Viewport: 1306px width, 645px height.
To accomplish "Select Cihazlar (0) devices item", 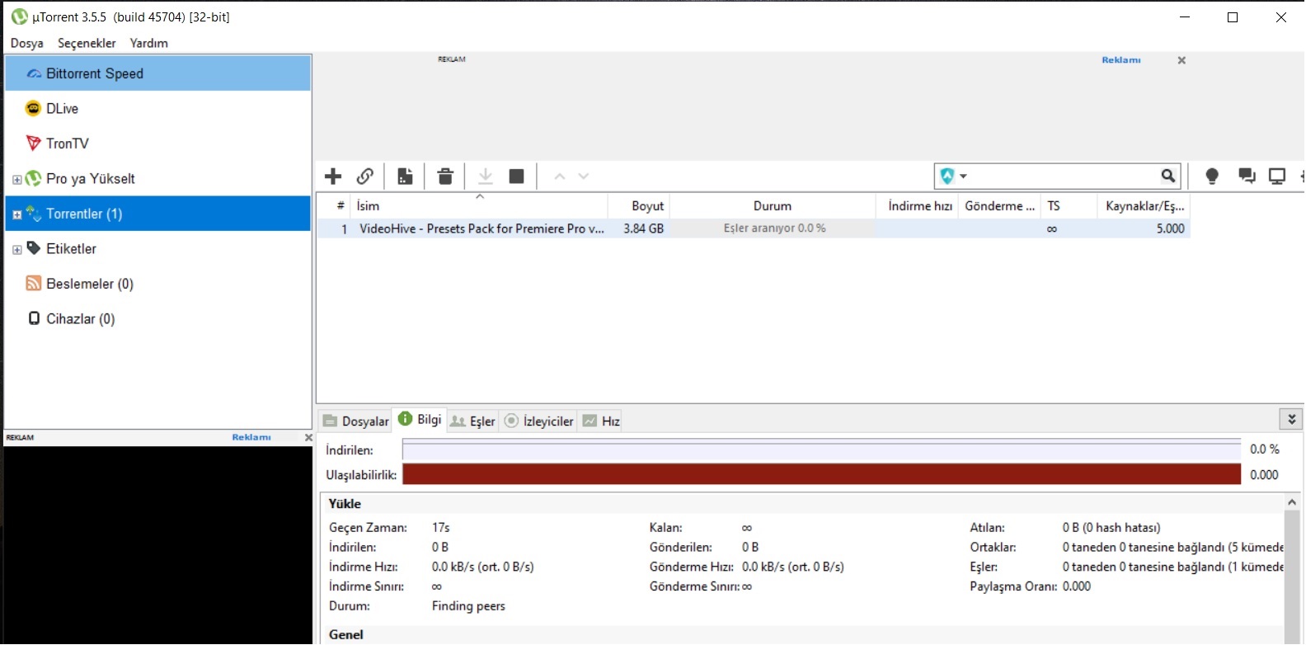I will click(x=158, y=318).
